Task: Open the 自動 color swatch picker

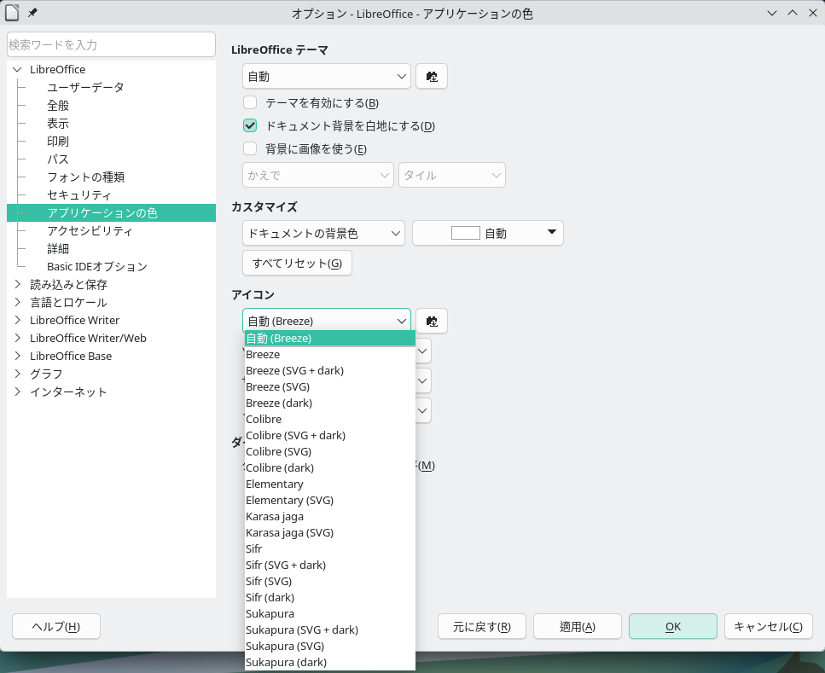Action: click(487, 233)
